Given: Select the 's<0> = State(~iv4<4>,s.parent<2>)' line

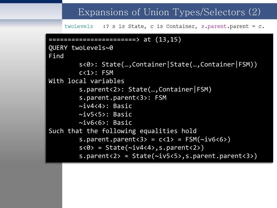Looking at the screenshot, I should [x=141, y=148].
